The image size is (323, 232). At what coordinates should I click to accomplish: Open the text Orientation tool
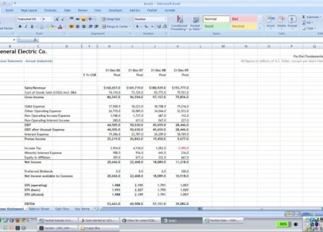[x=91, y=19]
